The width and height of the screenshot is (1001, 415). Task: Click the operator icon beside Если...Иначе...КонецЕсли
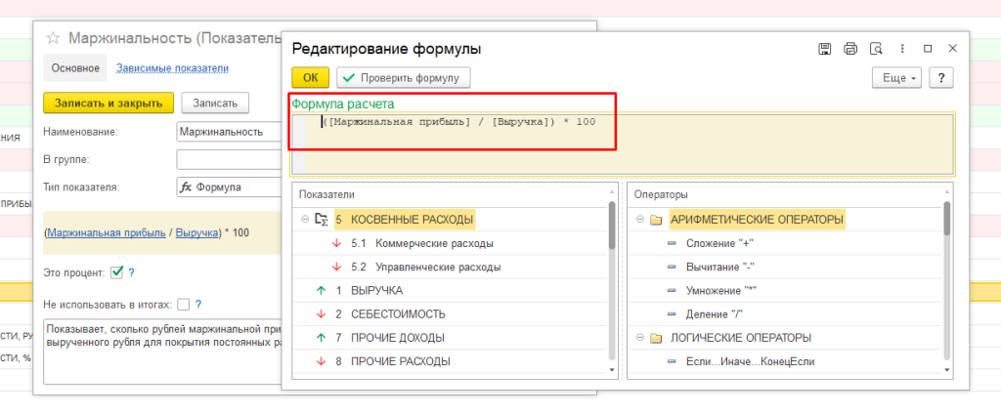pos(671,362)
